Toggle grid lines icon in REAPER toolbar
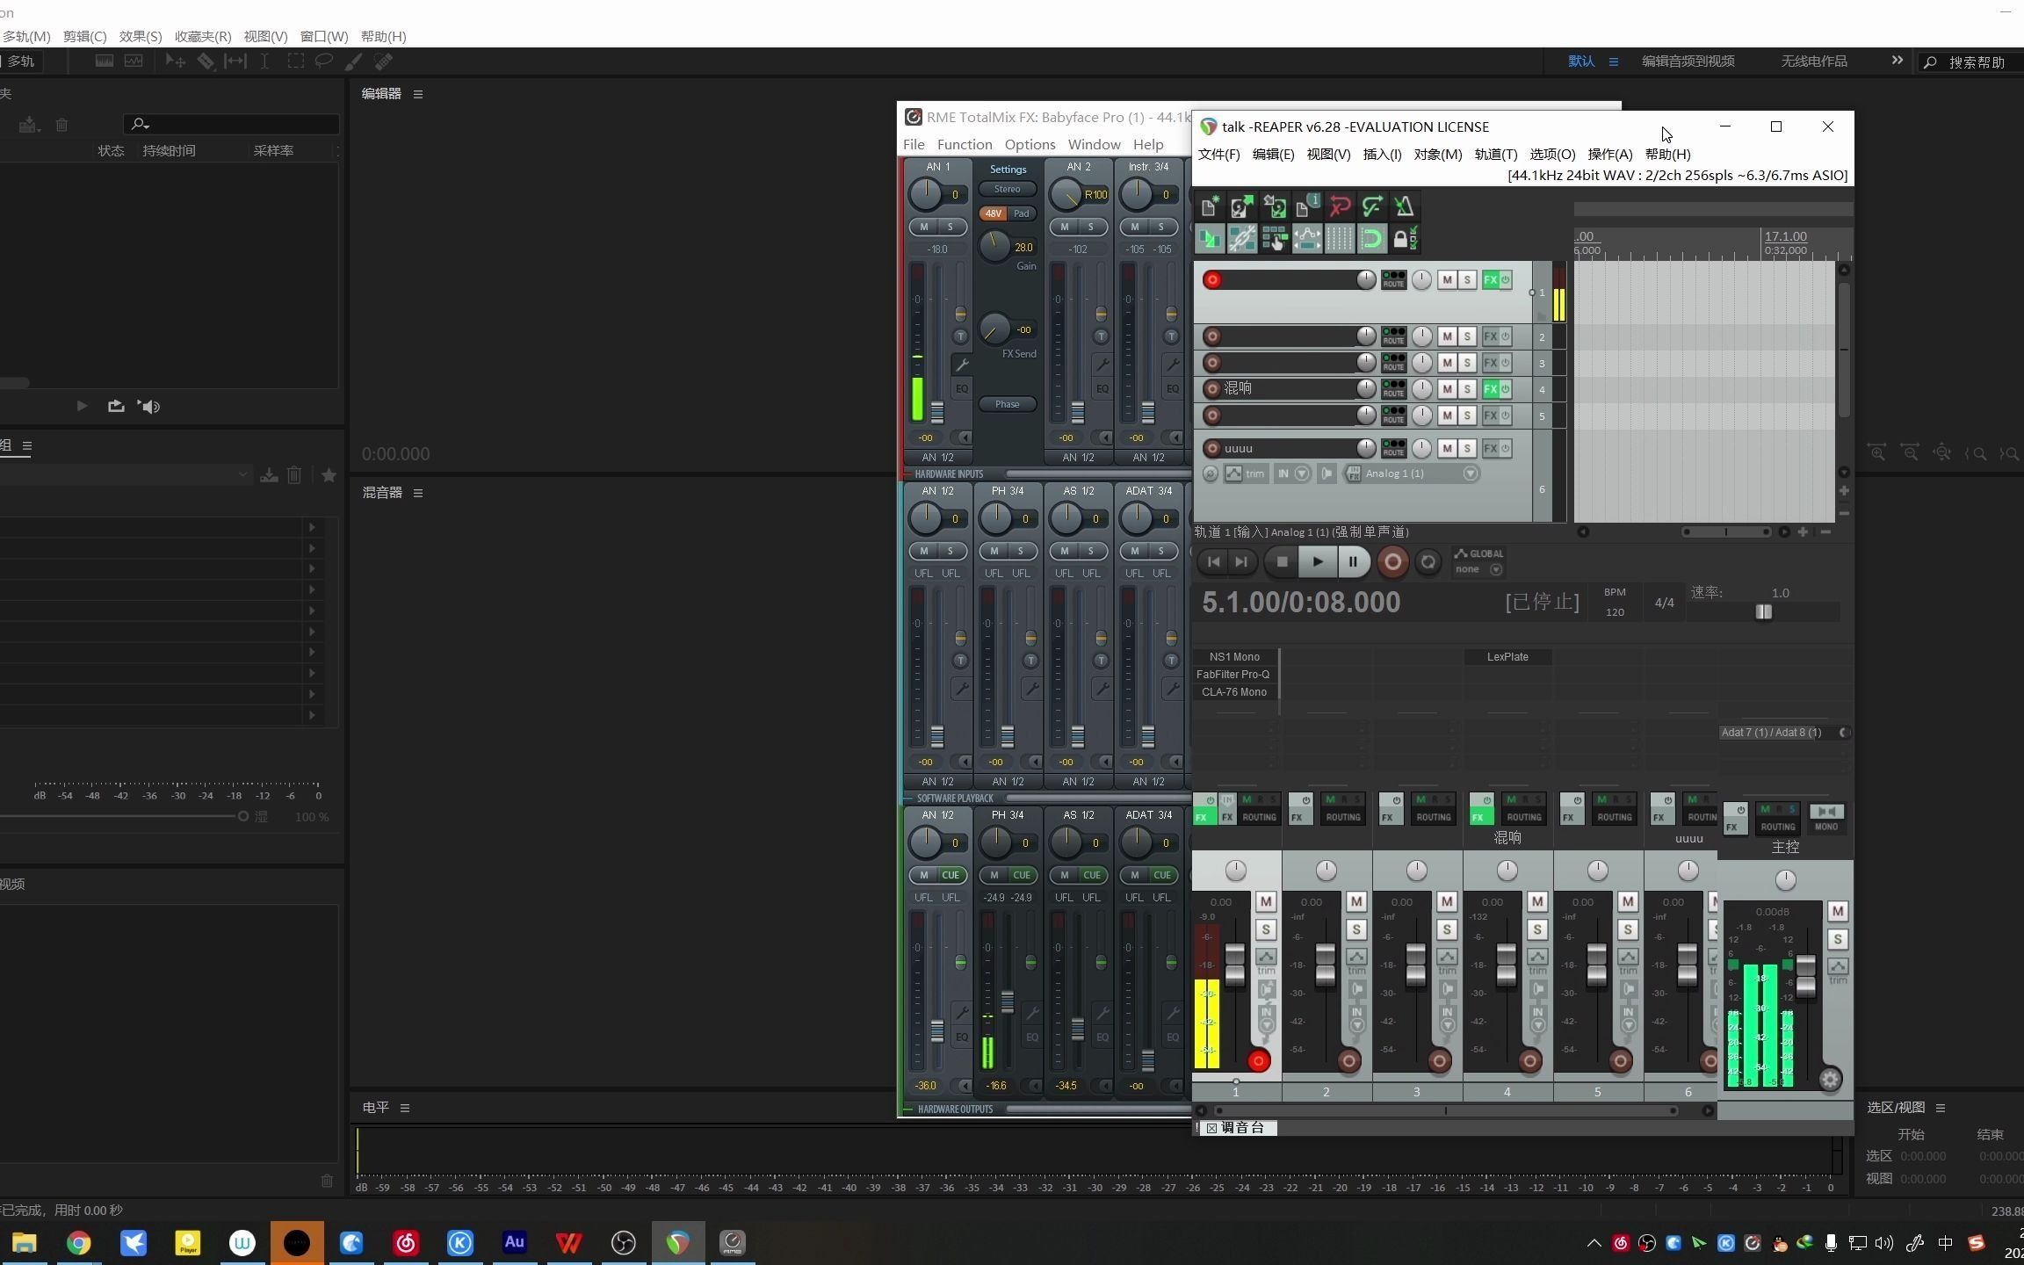Viewport: 2024px width, 1265px height. pyautogui.click(x=1339, y=238)
